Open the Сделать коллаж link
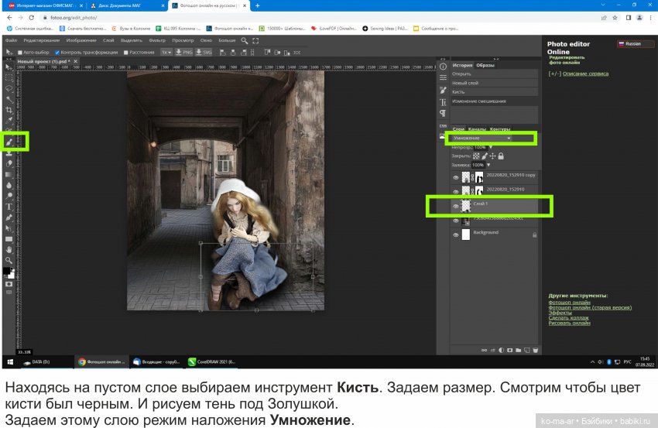Screen dimensions: 658x428 tap(569, 318)
